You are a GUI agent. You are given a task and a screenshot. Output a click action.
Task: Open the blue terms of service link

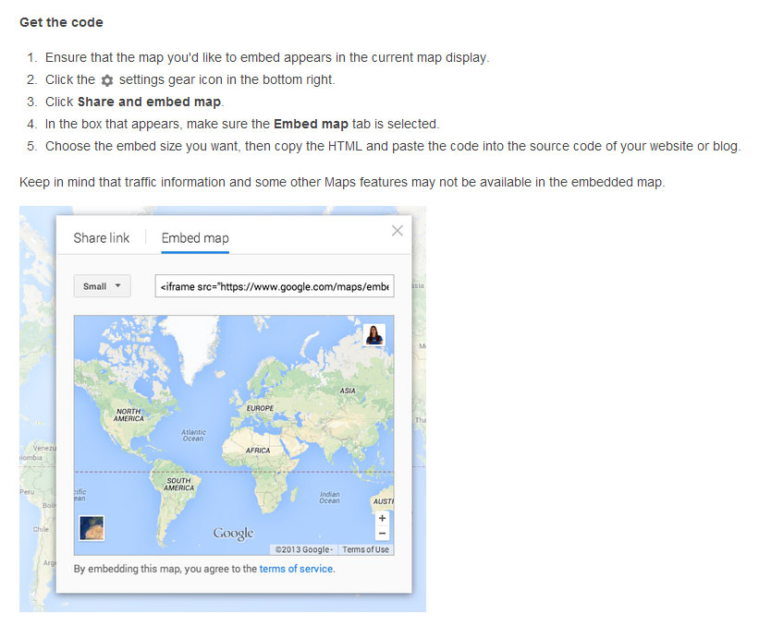tap(296, 569)
